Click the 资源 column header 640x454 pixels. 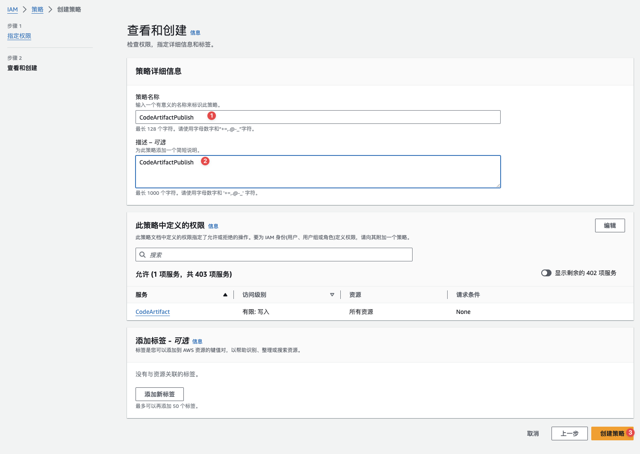pyautogui.click(x=355, y=295)
